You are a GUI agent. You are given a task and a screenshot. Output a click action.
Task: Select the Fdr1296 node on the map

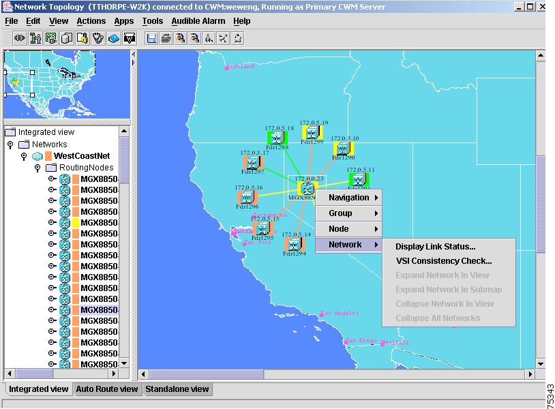pos(247,198)
